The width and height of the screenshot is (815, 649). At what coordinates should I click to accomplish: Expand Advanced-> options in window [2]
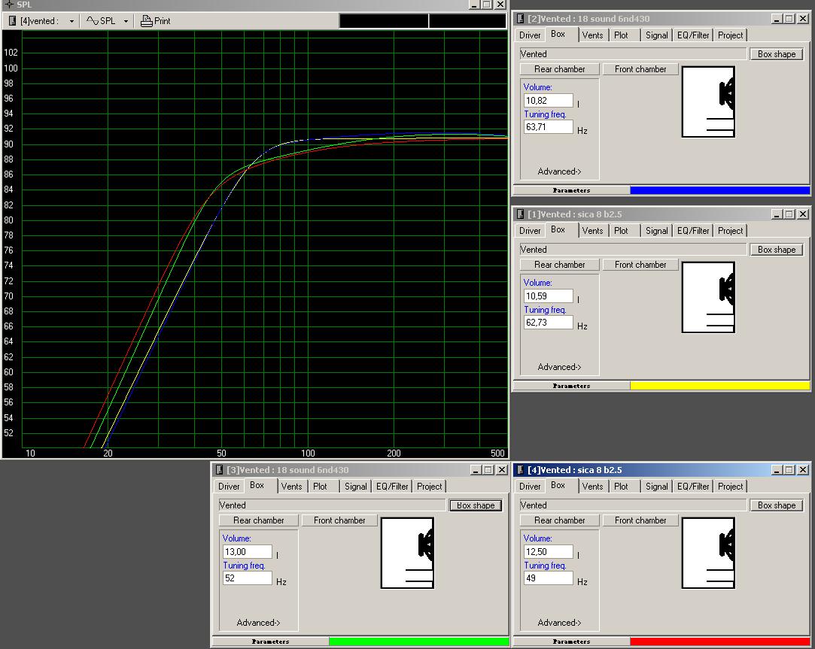(559, 171)
